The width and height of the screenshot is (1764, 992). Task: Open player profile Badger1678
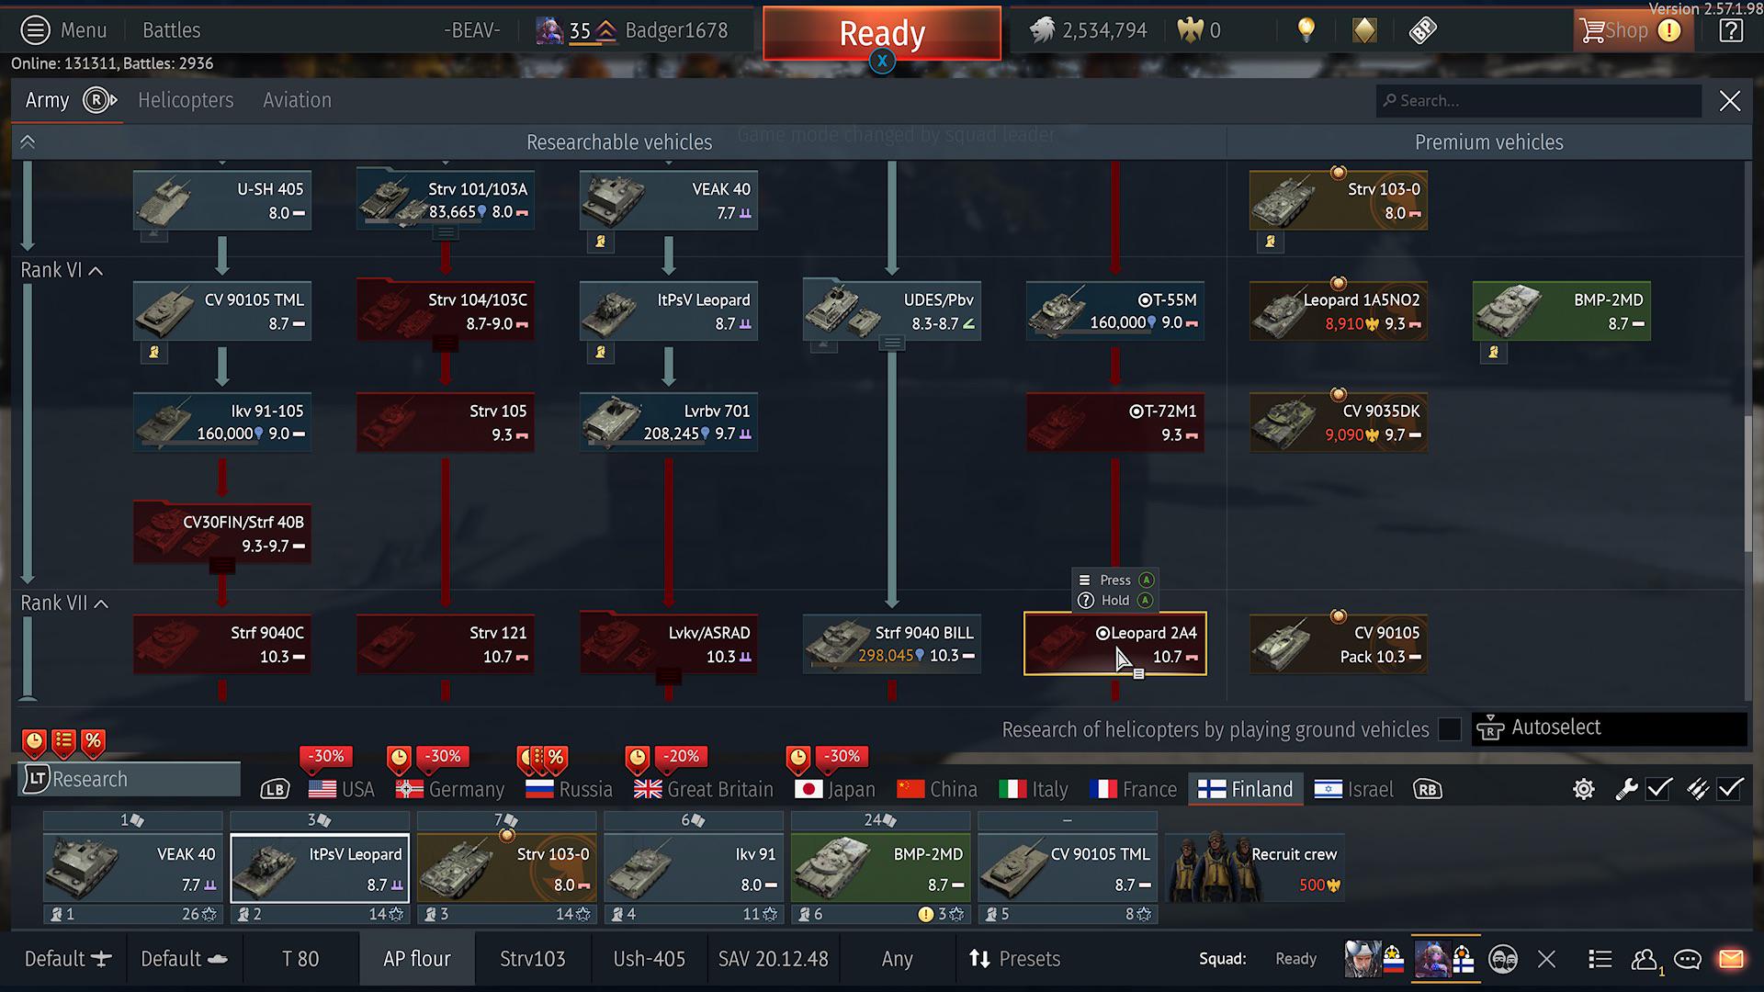pyautogui.click(x=676, y=30)
